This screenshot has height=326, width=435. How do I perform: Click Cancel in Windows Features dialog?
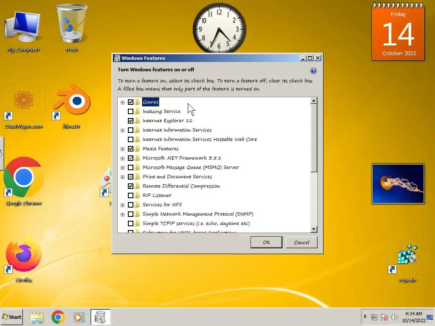coord(302,242)
